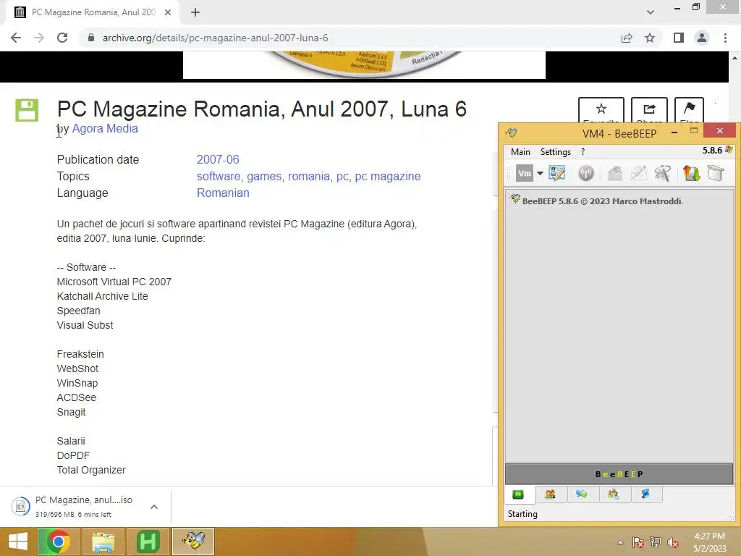This screenshot has height=556, width=741.
Task: Click the write message pencil icon in BeeBEEP
Action: click(x=638, y=174)
